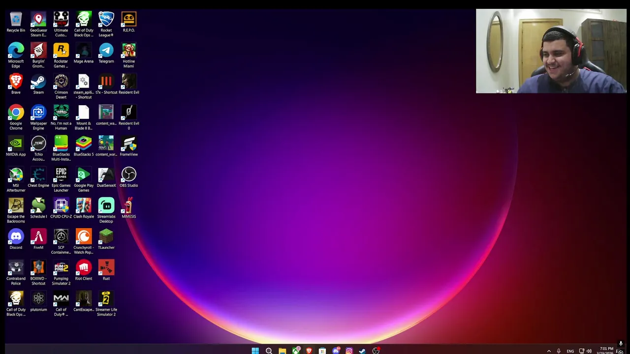Launch Rocket League from desktop

point(106,25)
